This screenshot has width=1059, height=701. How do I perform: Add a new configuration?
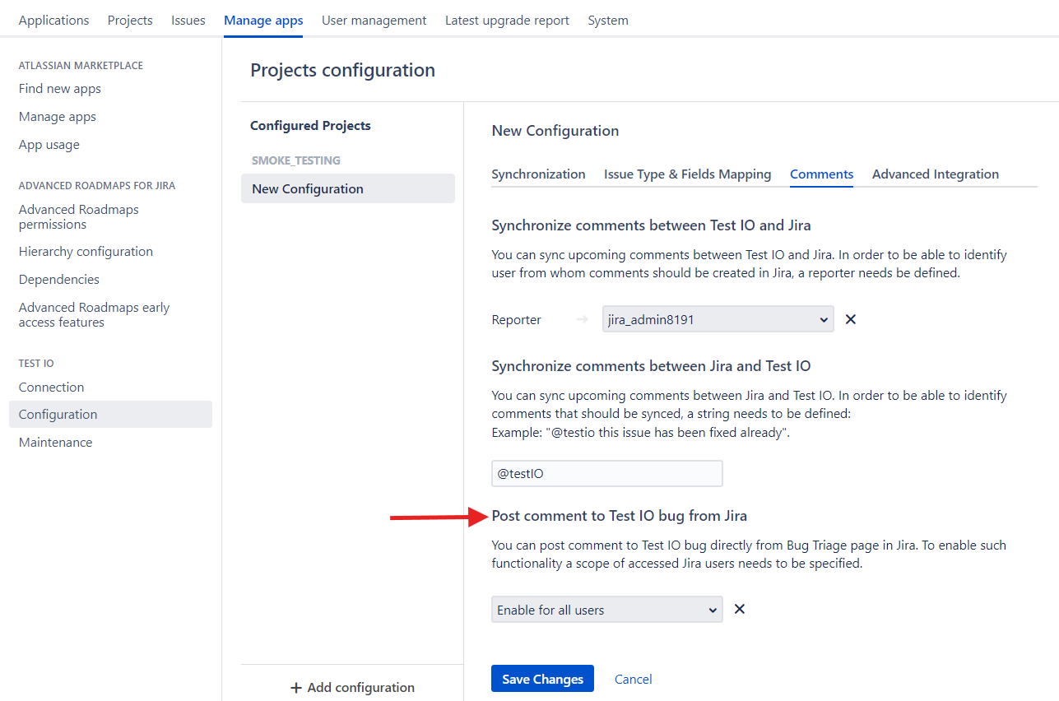pyautogui.click(x=352, y=687)
